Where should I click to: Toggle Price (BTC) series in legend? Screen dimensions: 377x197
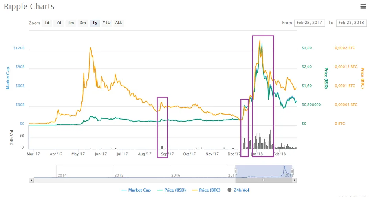207,190
